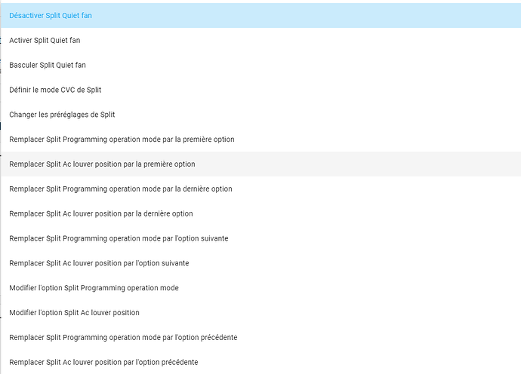This screenshot has height=374, width=521.
Task: Select "Modifier l'option Split Programming operation mode"
Action: click(94, 288)
